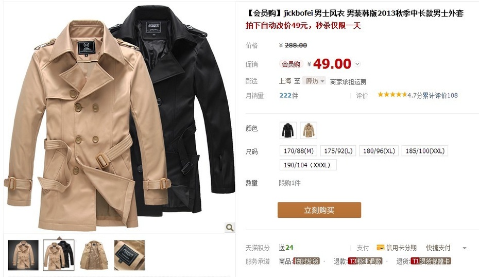Screen dimensions: 479x277
Task: Click the 按时发货 service badge
Action: pyautogui.click(x=306, y=262)
